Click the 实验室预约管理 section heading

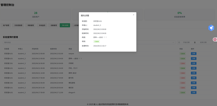[x=10, y=37]
